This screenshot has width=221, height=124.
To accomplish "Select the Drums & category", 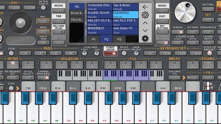I will coord(77,13).
